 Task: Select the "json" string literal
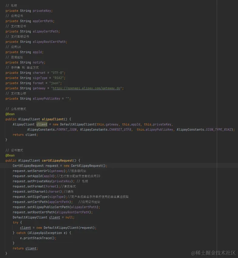click(55, 83)
